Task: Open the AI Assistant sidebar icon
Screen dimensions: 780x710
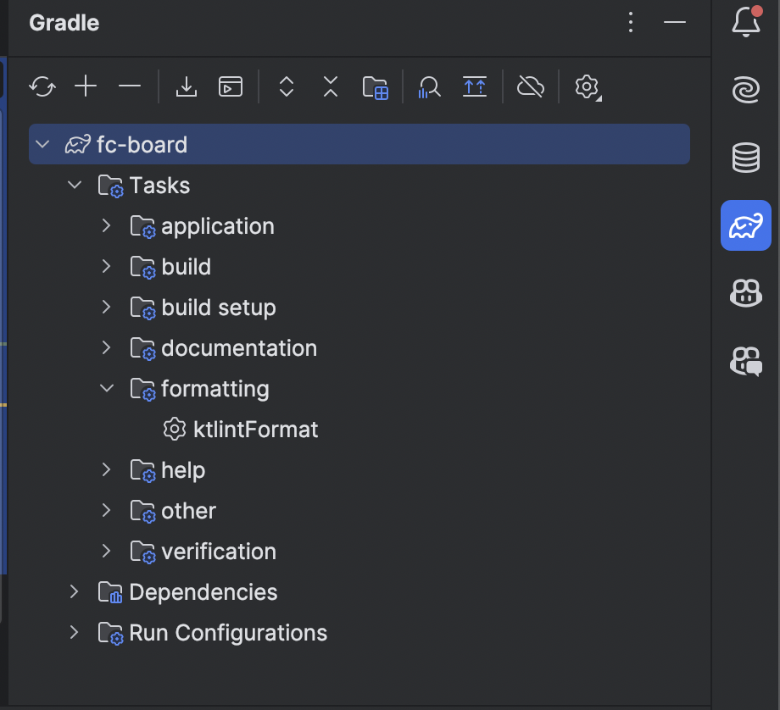Action: tap(745, 89)
